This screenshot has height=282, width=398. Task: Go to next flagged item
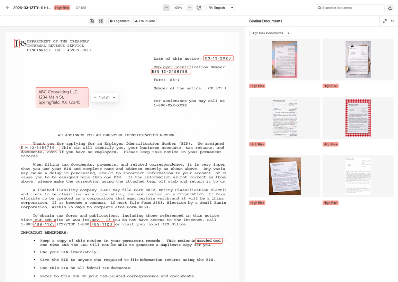[x=114, y=97]
